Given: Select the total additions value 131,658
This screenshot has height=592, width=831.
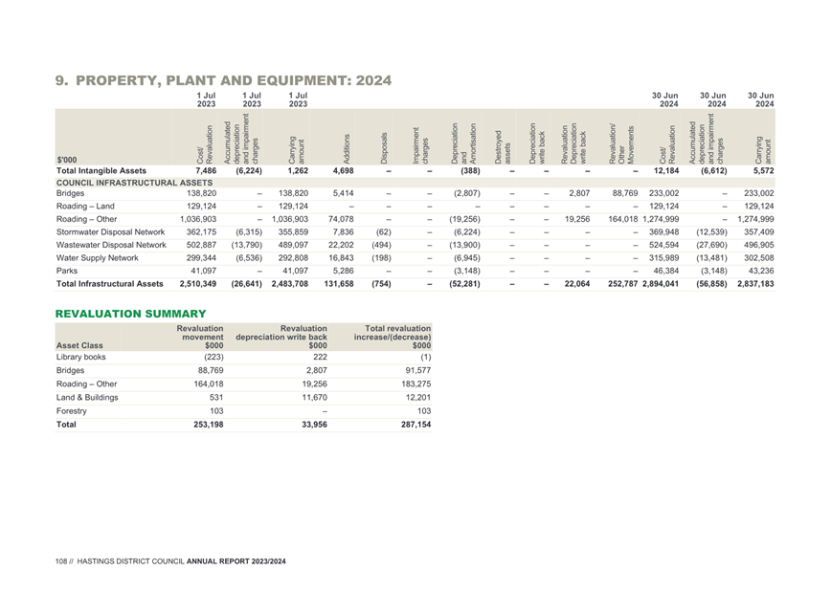Looking at the screenshot, I should point(339,284).
